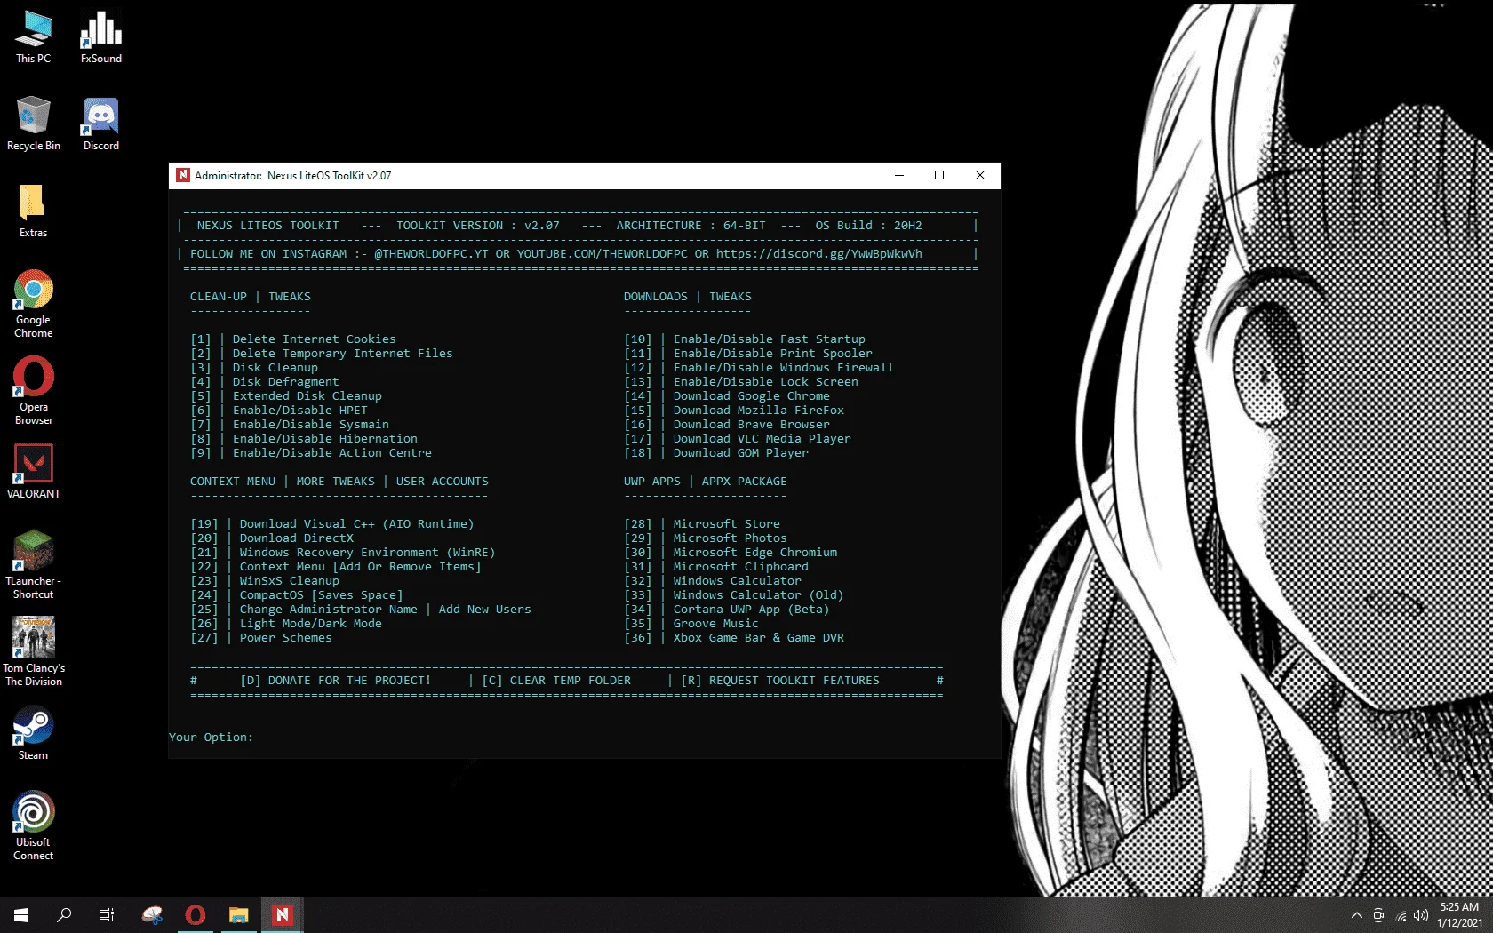Open the This PC desktop icon
The width and height of the screenshot is (1493, 933).
coord(34,37)
